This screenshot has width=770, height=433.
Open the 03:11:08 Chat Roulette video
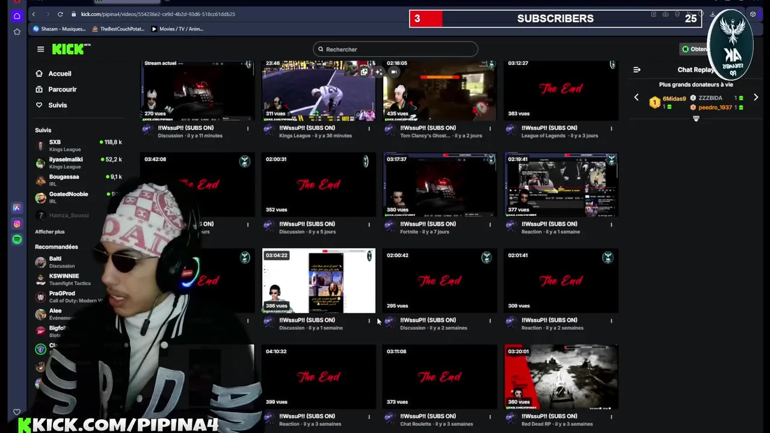coord(440,377)
